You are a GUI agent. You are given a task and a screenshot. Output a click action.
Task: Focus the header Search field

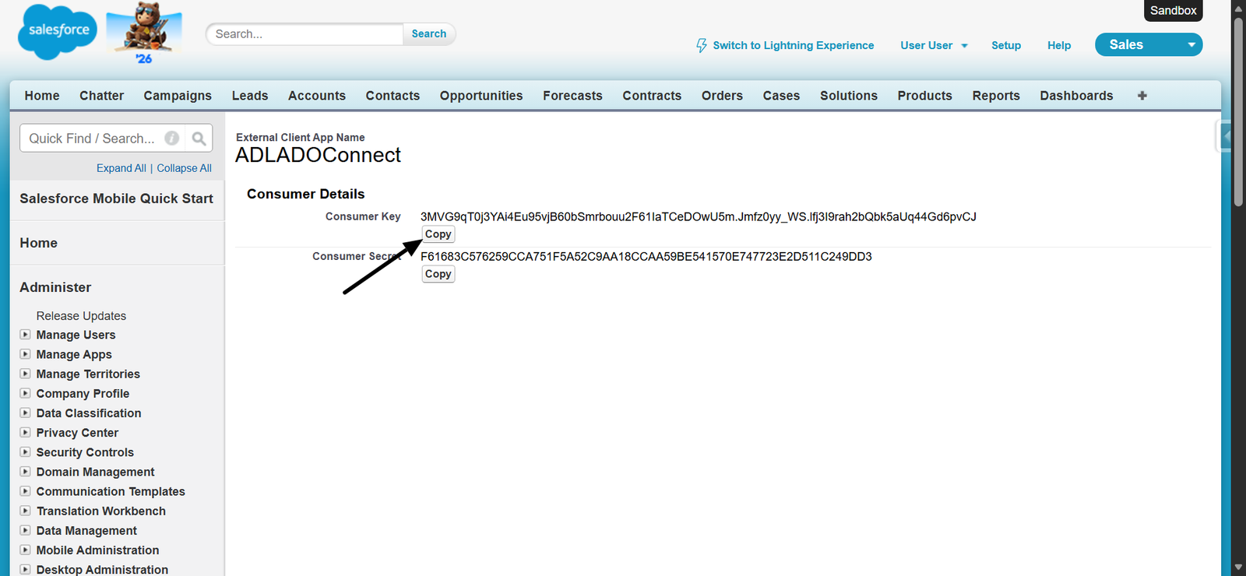(x=304, y=33)
